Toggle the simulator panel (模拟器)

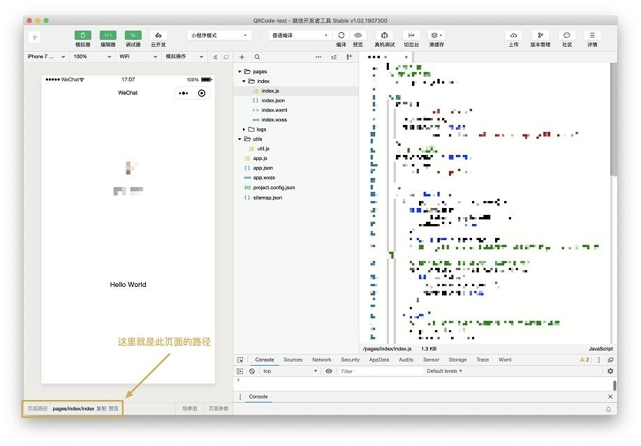[82, 36]
